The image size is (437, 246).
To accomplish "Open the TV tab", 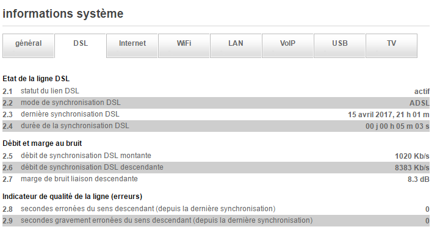I will coord(391,44).
